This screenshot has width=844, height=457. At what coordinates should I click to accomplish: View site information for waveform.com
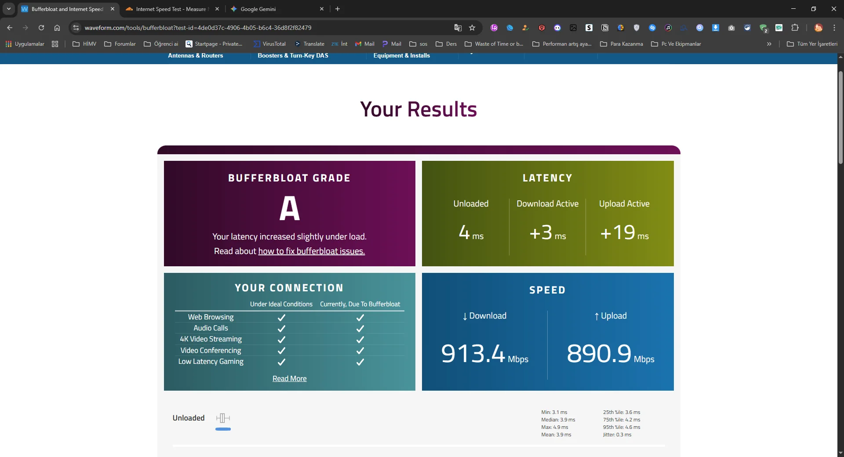[76, 28]
